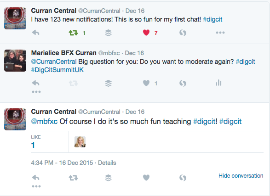Click Buffer stack icon on first tweet
The width and height of the screenshot is (270, 196).
109,33
